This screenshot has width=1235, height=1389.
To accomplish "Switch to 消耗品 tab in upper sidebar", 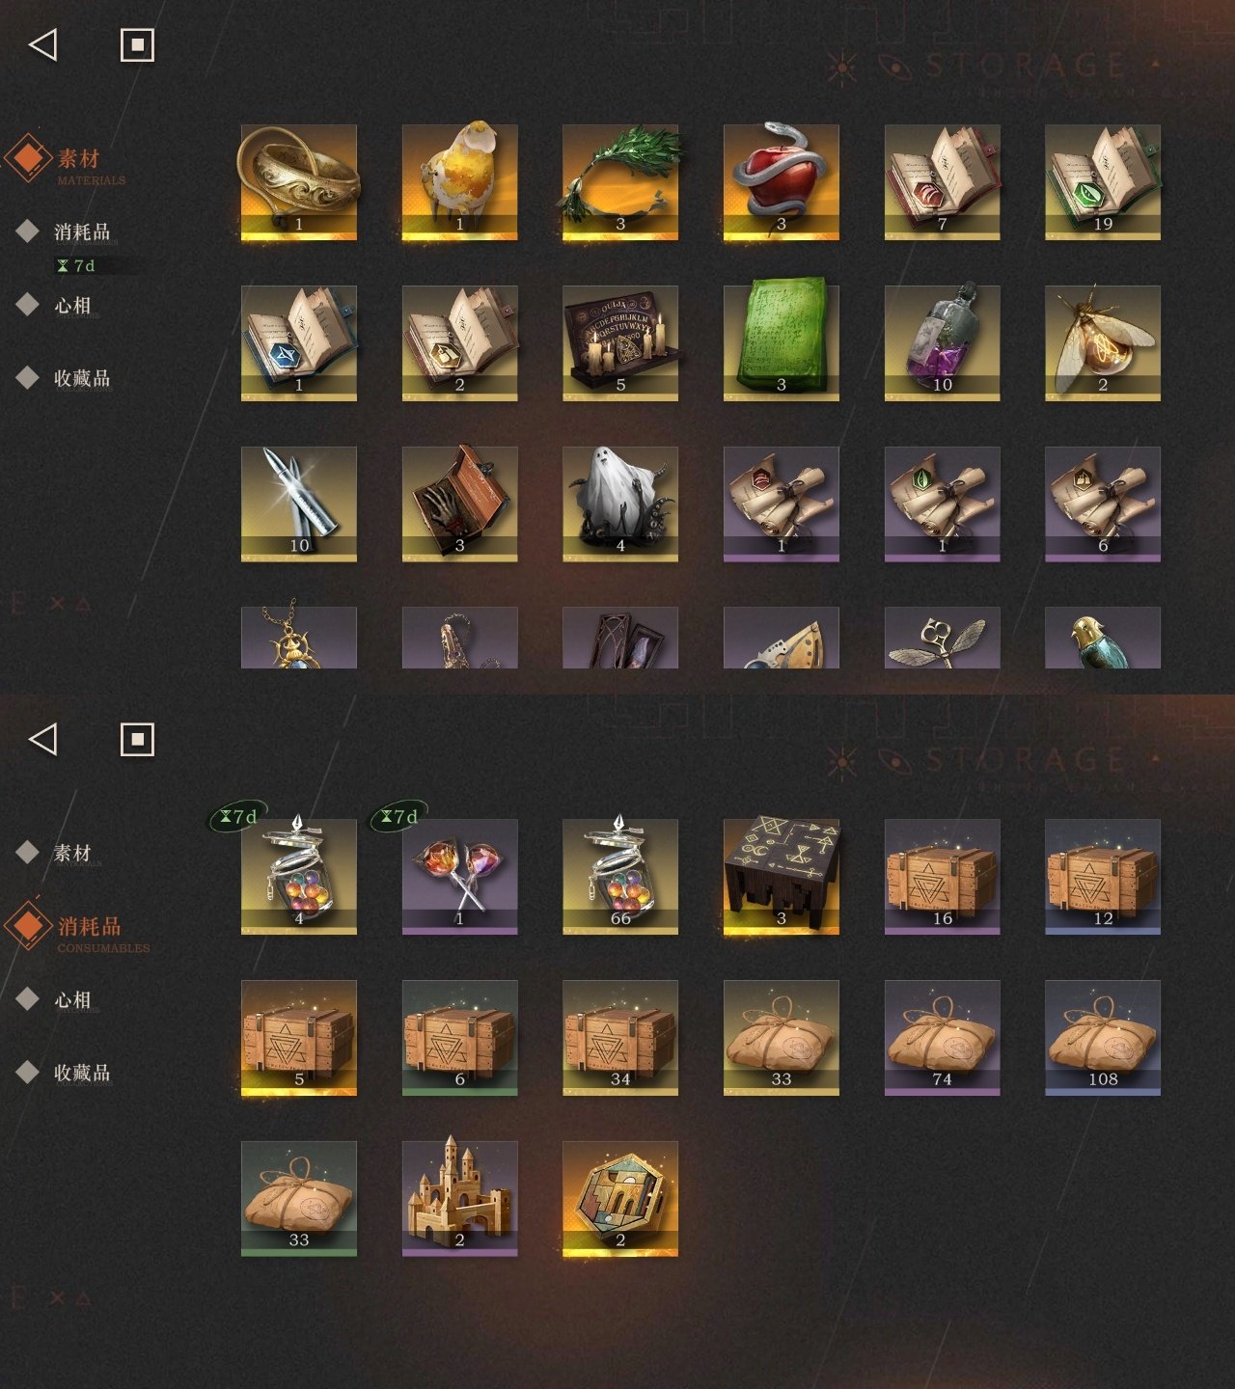I will pyautogui.click(x=81, y=231).
